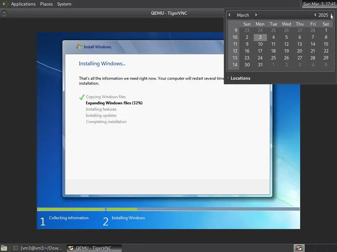Select March 10 in calendar
Viewport: 337px width, 252px height.
pos(260,44)
